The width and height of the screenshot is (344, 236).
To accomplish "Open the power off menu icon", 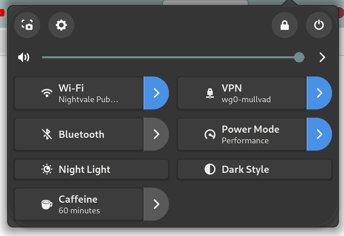I will pos(319,25).
